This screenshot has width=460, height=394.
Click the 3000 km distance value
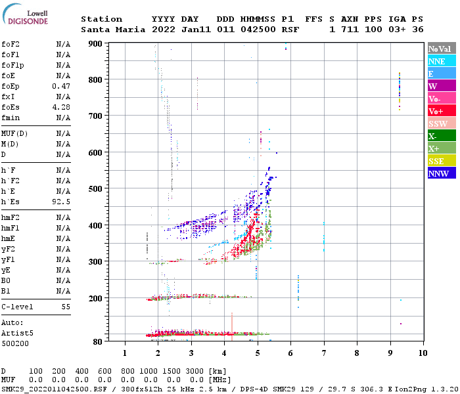pyautogui.click(x=195, y=371)
